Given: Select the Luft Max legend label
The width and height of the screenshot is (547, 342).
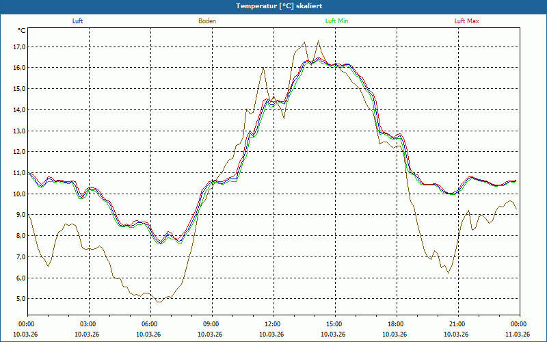Looking at the screenshot, I should (467, 21).
